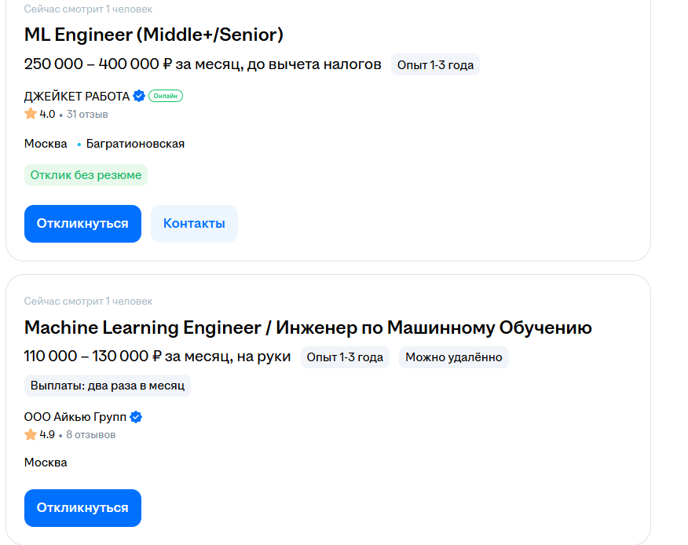Click the Опыт 1-3 года tag on the ML Engineer (Middle+/Senior) card
This screenshot has width=688, height=545.
[x=435, y=64]
